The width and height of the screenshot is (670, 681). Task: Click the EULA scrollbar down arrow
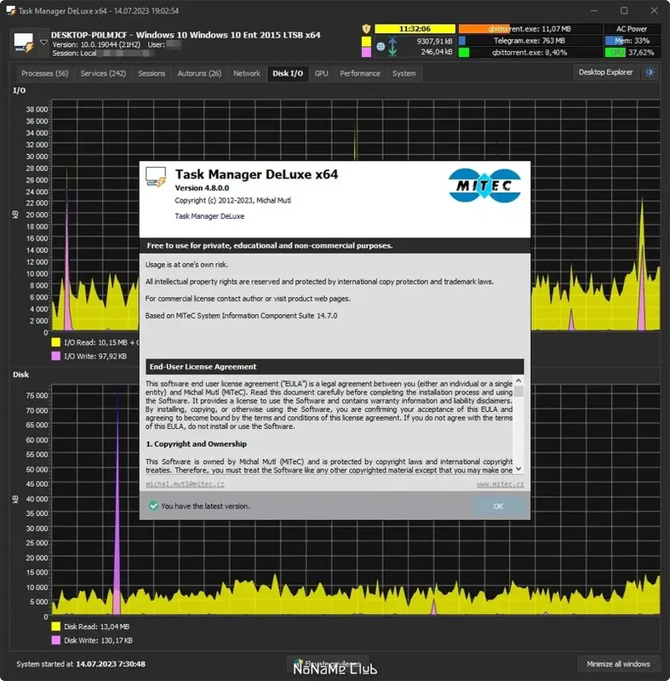pos(518,469)
